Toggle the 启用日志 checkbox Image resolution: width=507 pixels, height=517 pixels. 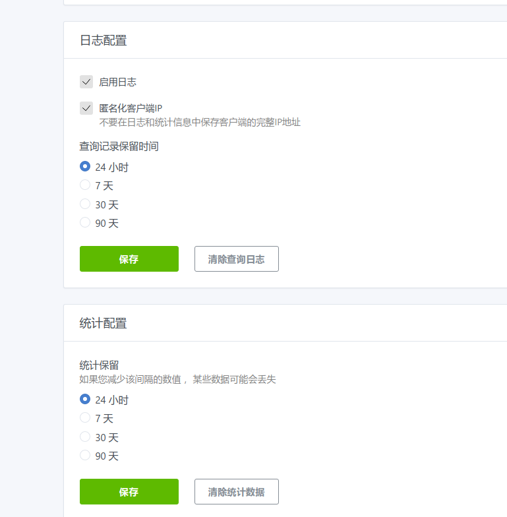click(x=86, y=82)
